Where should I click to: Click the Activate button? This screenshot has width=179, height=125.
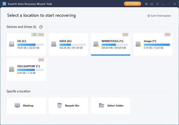[132, 4]
